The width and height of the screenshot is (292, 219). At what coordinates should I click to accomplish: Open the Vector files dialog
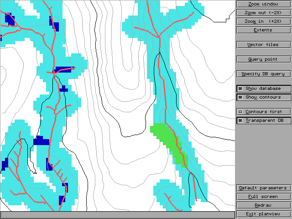[264, 45]
